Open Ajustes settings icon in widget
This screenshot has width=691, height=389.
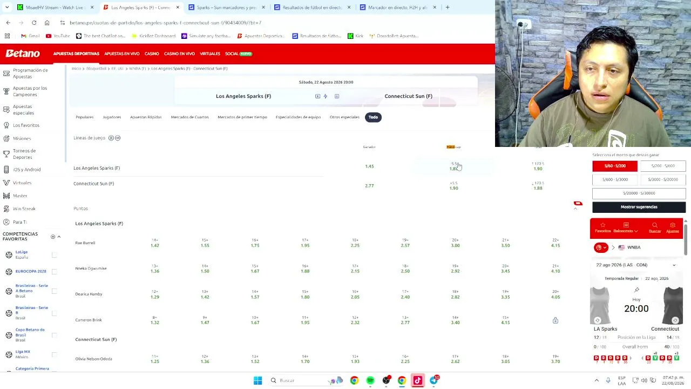(673, 225)
